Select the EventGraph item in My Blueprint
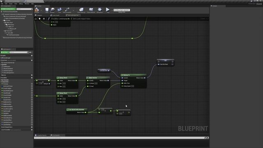The width and height of the screenshot is (263, 148). (x=7, y=58)
